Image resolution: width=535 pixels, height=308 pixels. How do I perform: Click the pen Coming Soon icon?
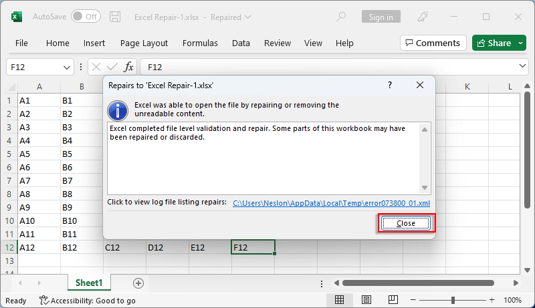point(423,17)
